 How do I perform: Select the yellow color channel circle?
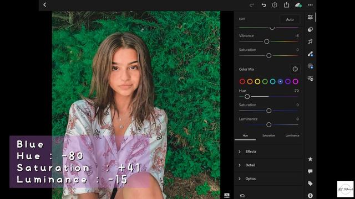tap(257, 81)
